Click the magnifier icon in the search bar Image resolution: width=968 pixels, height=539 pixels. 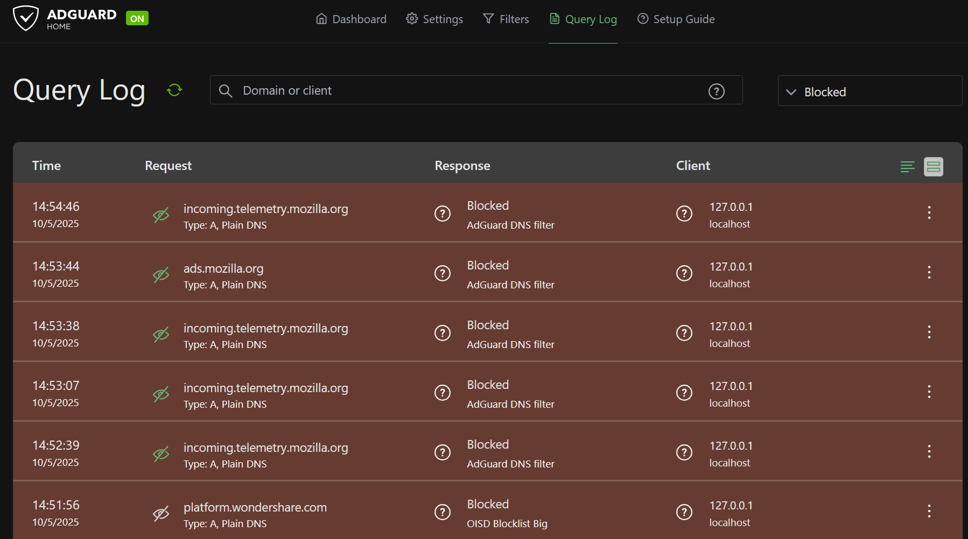[x=226, y=90]
